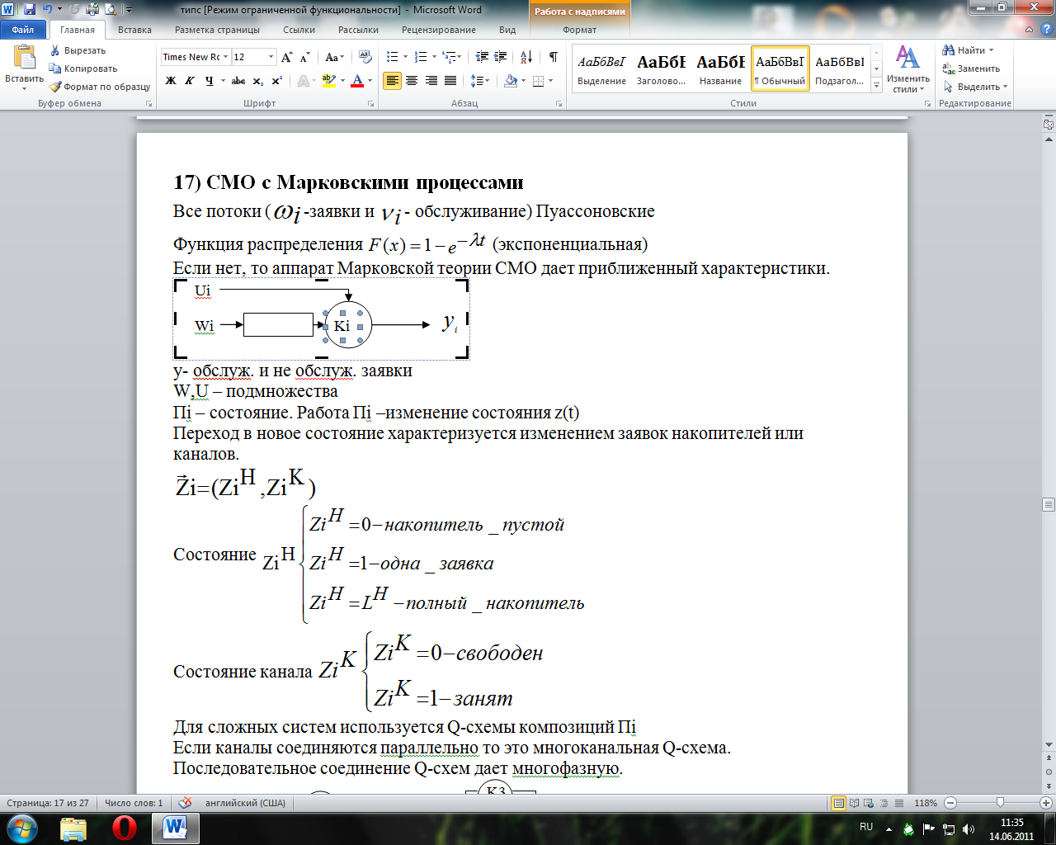
Task: Toggle align text left
Action: point(392,81)
